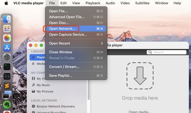
Task: Open the Playback menu
Action: pyautogui.click(x=93, y=3)
